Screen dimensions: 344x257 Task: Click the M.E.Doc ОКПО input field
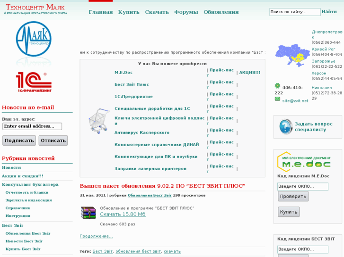[x=303, y=186]
